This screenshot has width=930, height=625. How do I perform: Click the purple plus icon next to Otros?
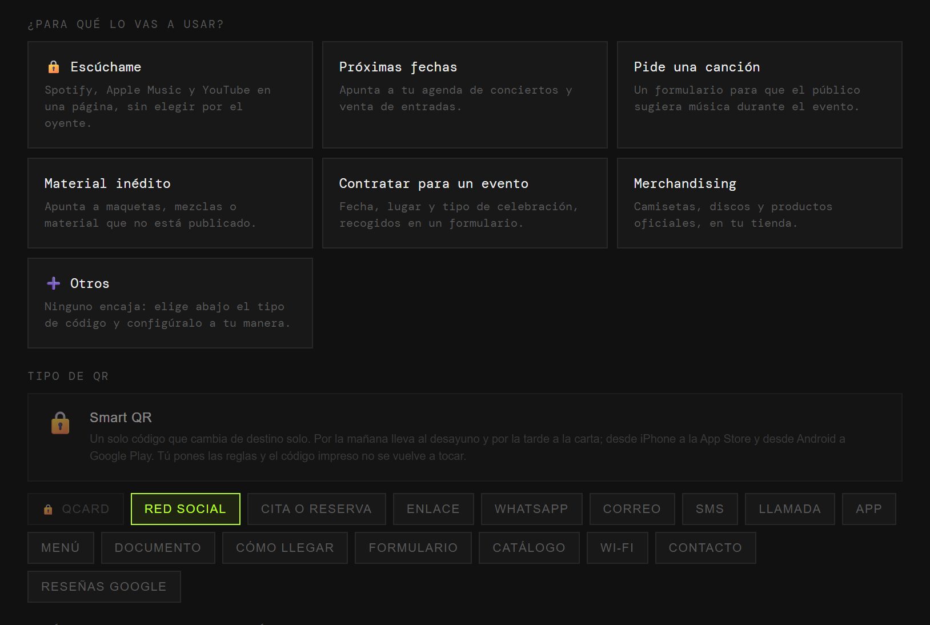click(x=54, y=283)
